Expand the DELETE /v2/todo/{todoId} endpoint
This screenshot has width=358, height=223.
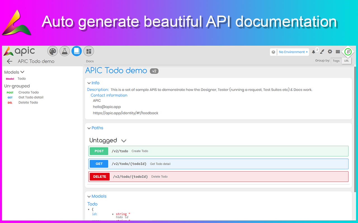218,177
